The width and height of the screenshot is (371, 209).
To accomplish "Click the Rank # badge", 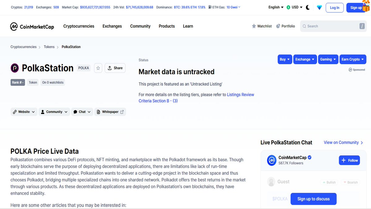I will pyautogui.click(x=18, y=82).
